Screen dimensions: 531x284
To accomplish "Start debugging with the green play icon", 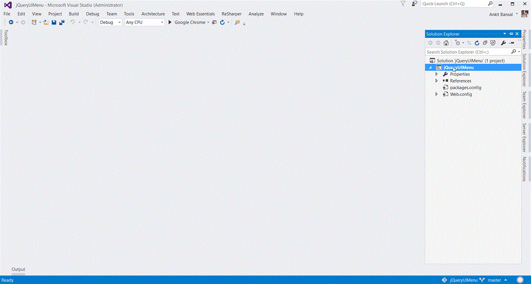I will tap(170, 22).
